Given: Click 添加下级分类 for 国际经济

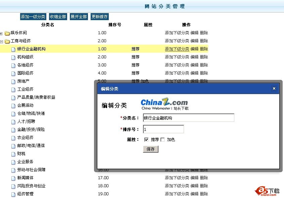Looking at the screenshot, I should tap(177, 73).
